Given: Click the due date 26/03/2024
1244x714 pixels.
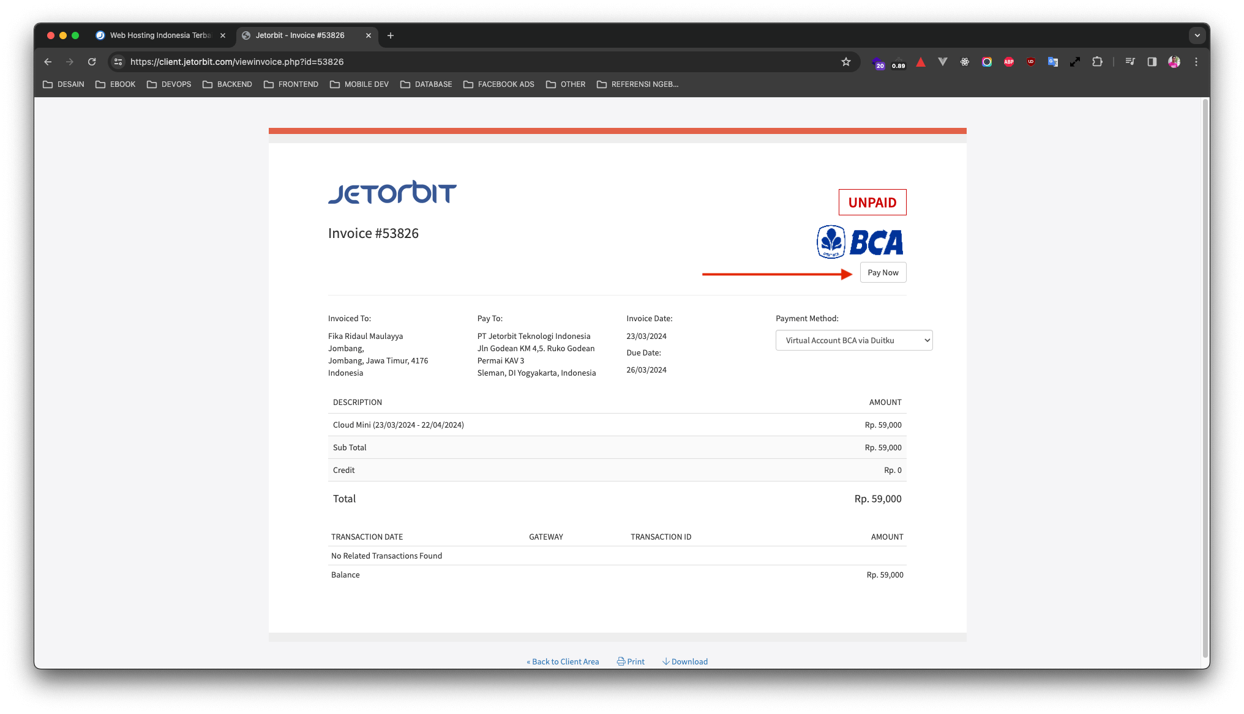Looking at the screenshot, I should [x=646, y=370].
